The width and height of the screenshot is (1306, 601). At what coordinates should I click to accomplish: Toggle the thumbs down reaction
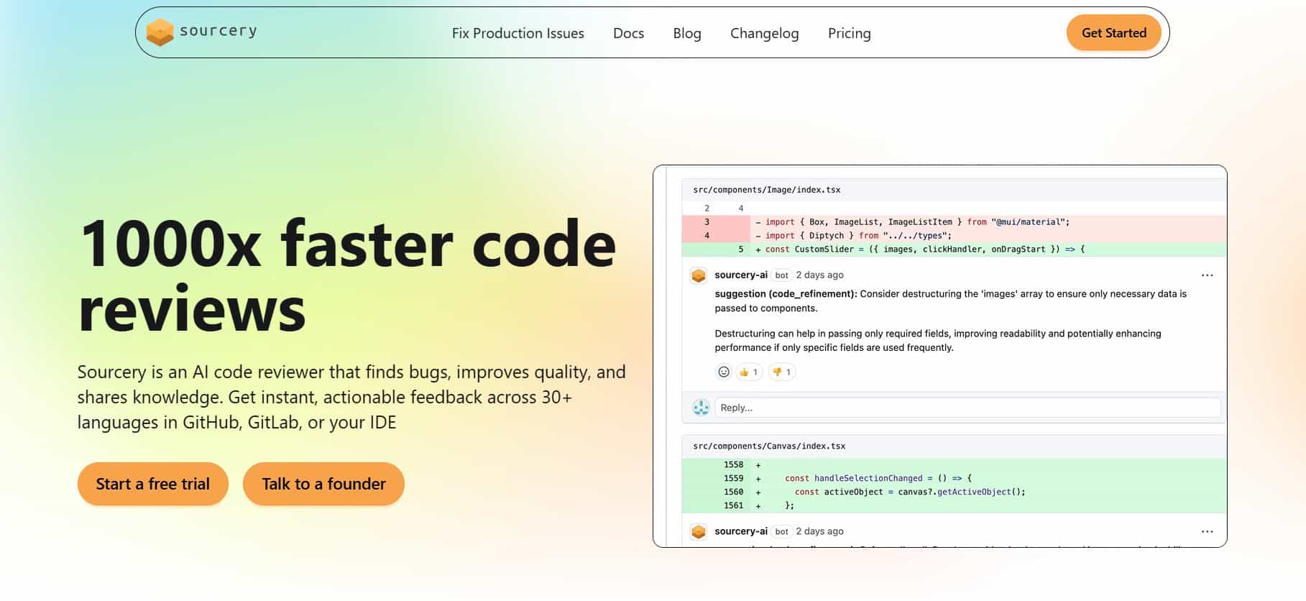coord(781,372)
